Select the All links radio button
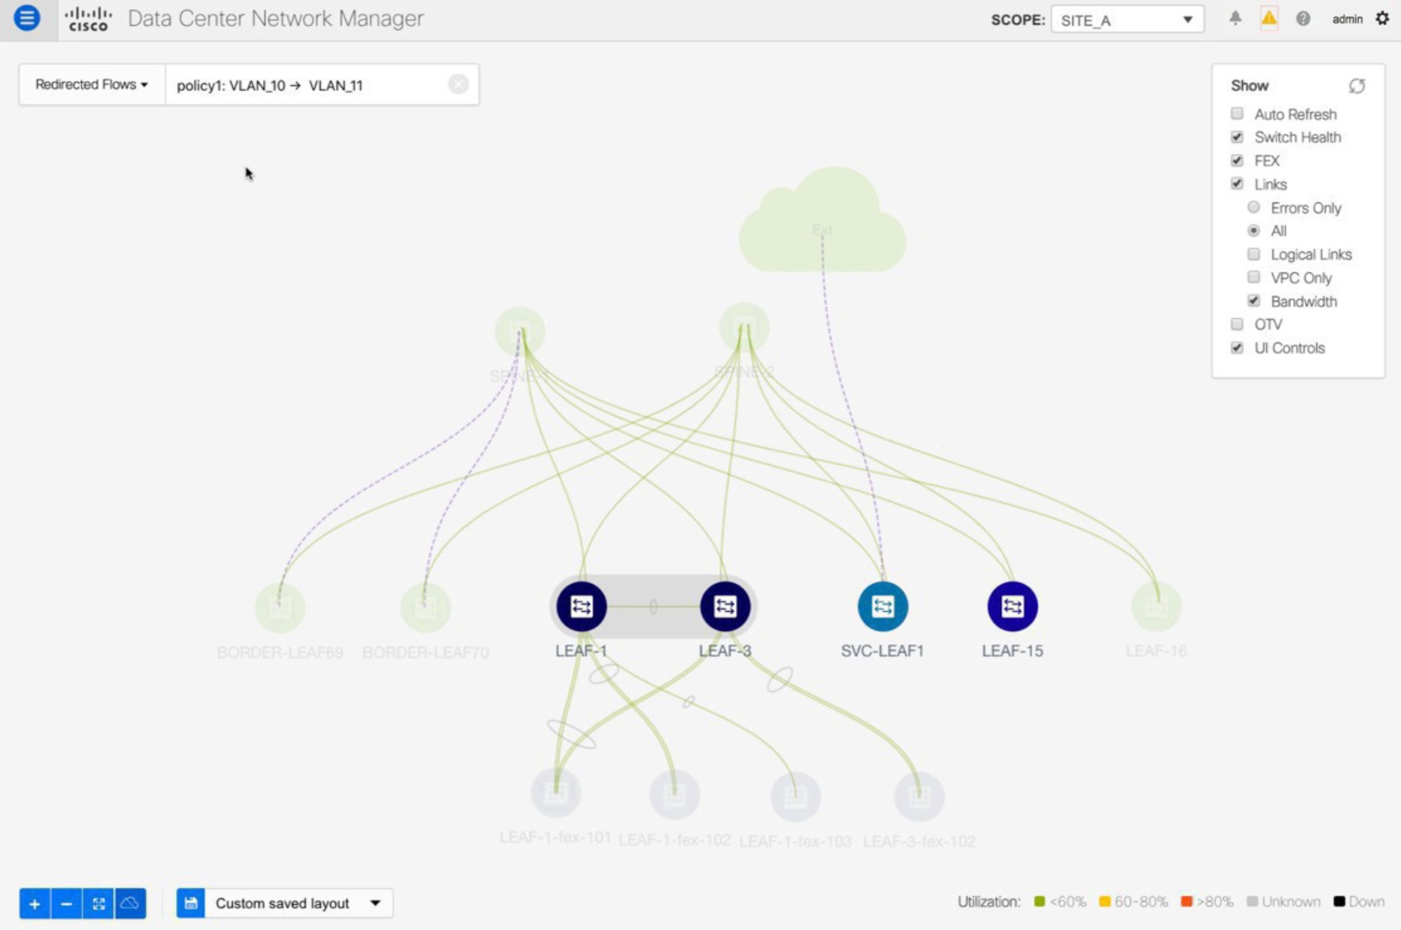This screenshot has height=930, width=1401. coord(1253,231)
